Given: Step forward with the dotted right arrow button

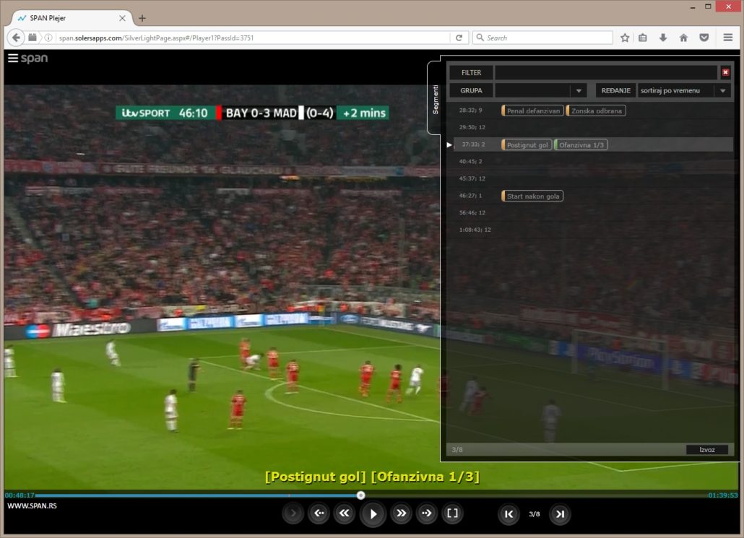Looking at the screenshot, I should coord(426,513).
